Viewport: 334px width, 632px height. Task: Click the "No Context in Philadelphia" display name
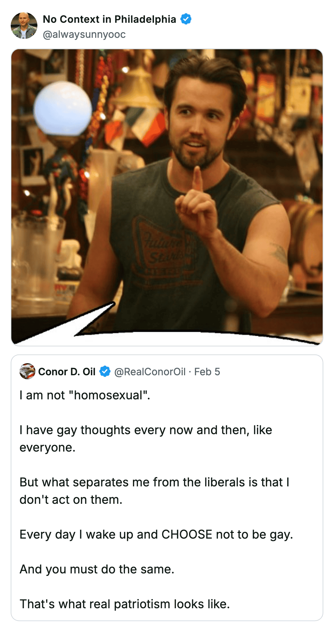pyautogui.click(x=109, y=19)
